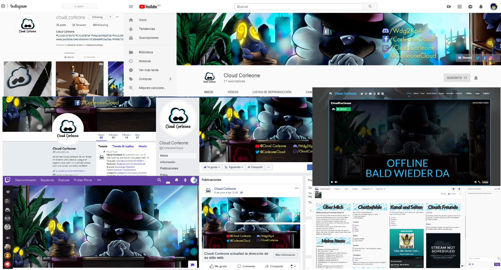Click the YouTube search magnifier button

[x=370, y=6]
